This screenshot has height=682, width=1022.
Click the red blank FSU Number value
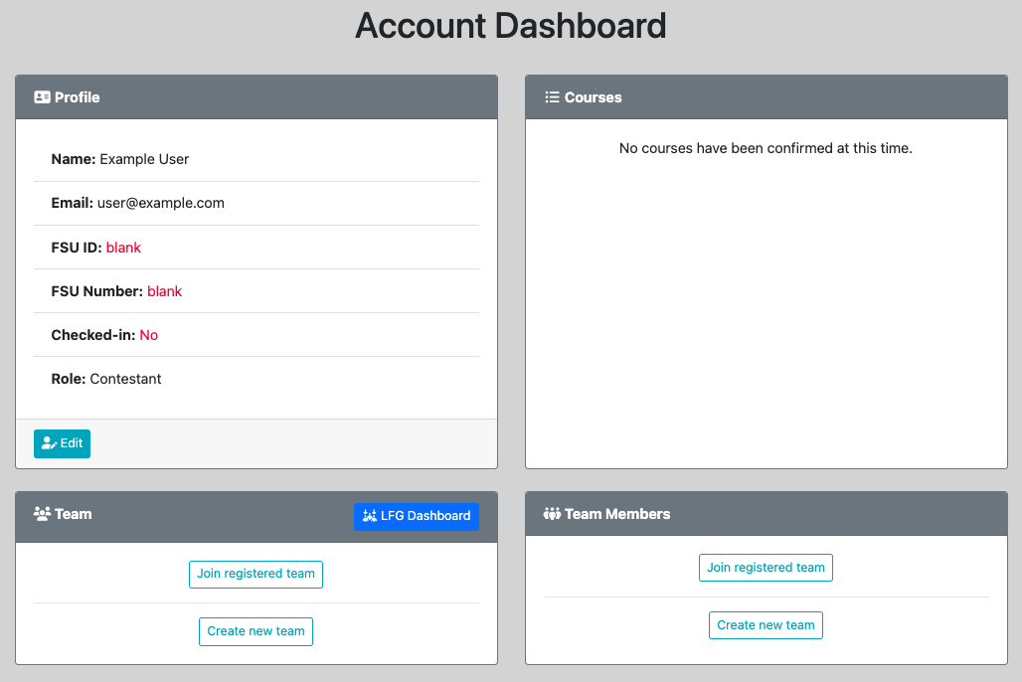pos(164,291)
